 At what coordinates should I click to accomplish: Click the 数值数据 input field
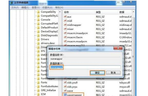[85, 67]
